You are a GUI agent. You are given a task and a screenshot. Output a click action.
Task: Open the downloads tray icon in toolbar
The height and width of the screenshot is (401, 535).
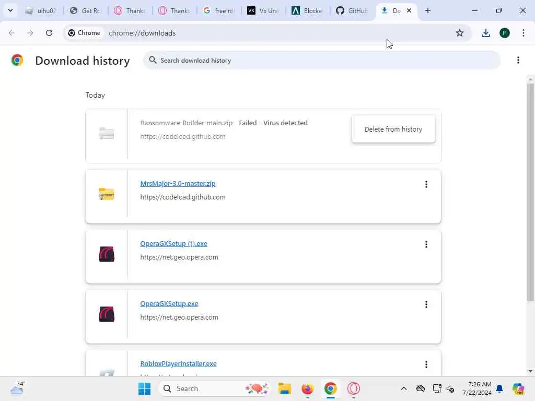485,33
